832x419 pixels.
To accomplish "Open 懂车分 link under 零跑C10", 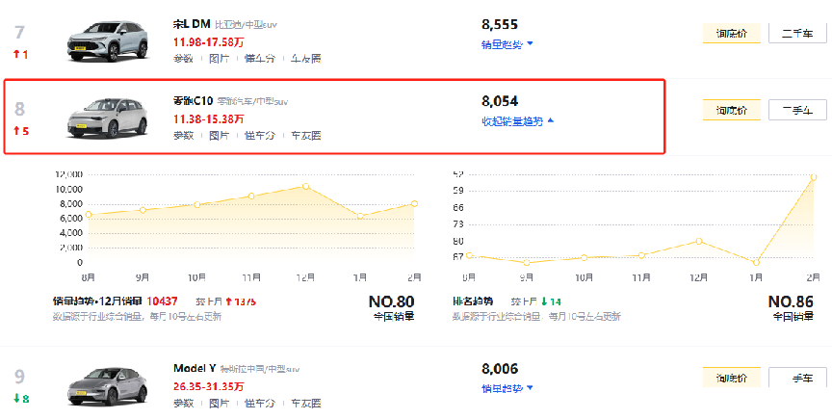I will (259, 136).
